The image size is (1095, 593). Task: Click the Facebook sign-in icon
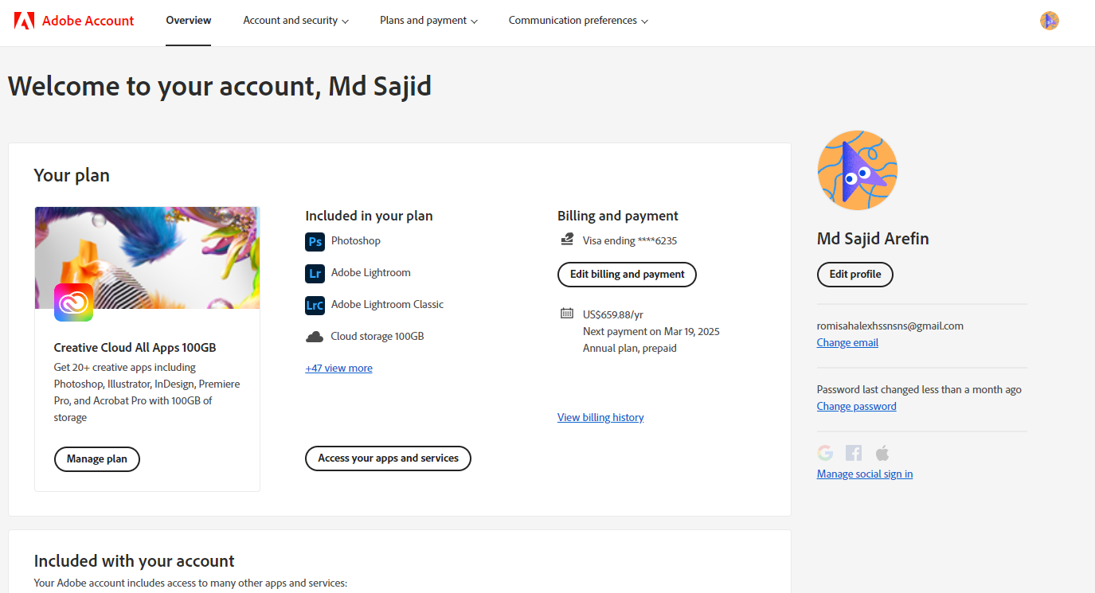tap(854, 453)
